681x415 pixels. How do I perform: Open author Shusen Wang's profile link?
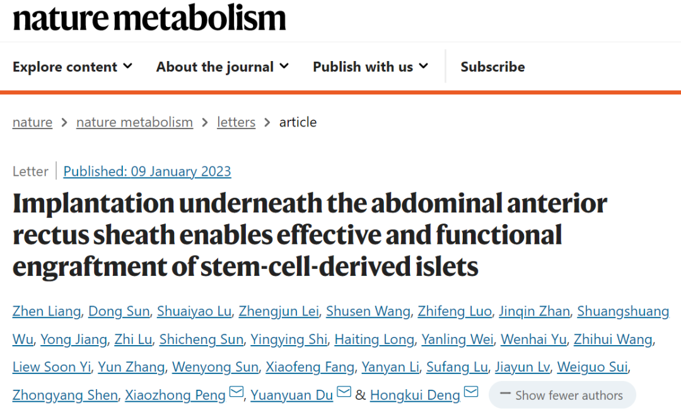click(x=369, y=311)
